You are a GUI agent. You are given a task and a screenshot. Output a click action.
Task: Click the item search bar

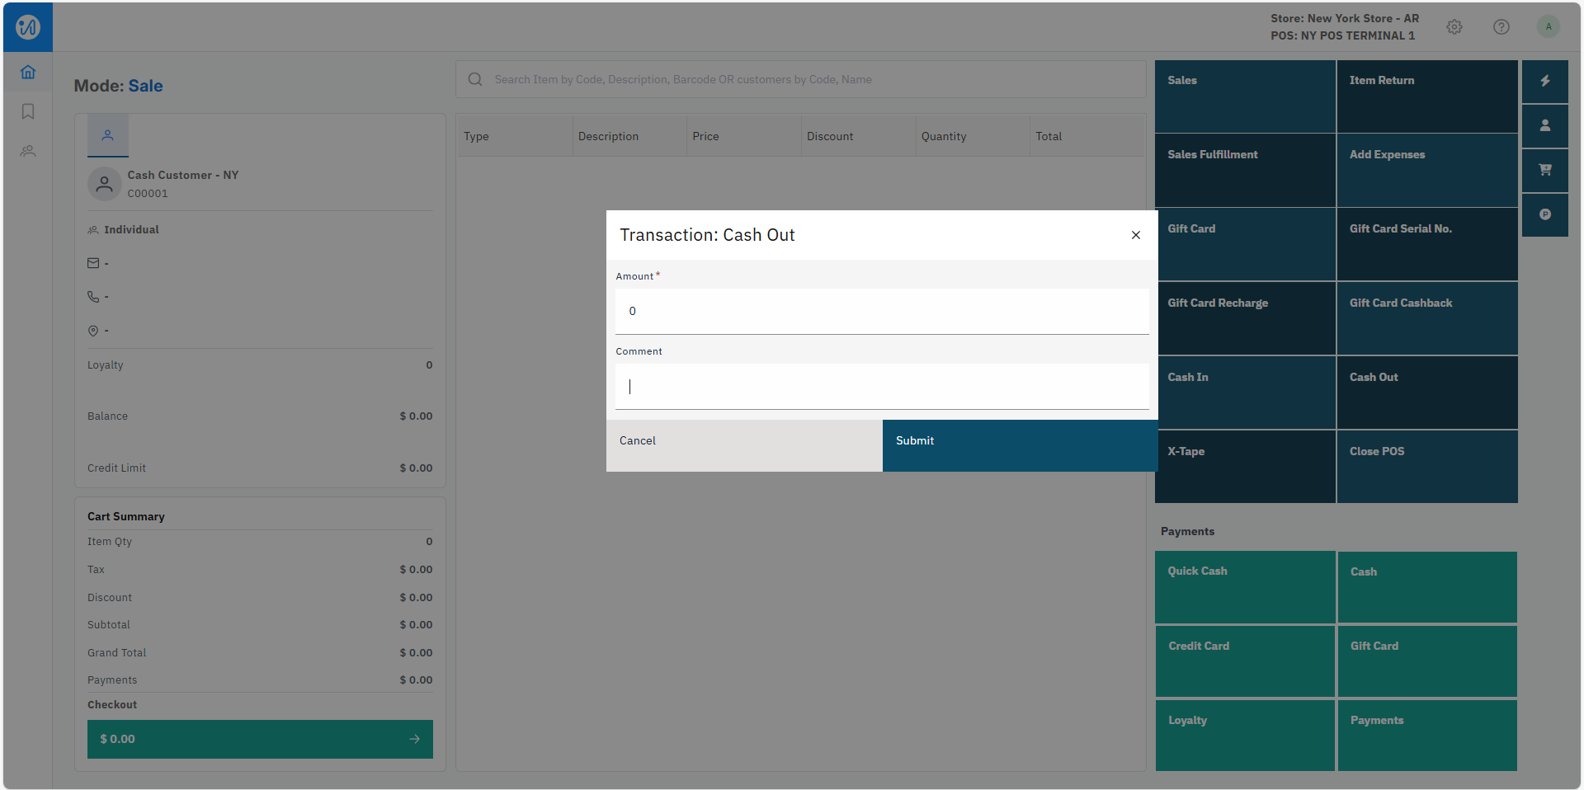click(800, 79)
